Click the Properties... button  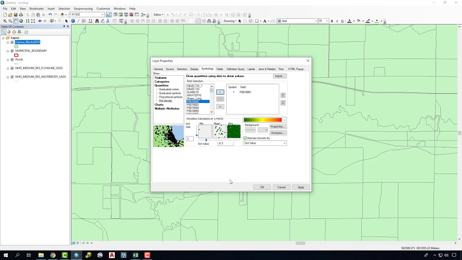(x=278, y=127)
